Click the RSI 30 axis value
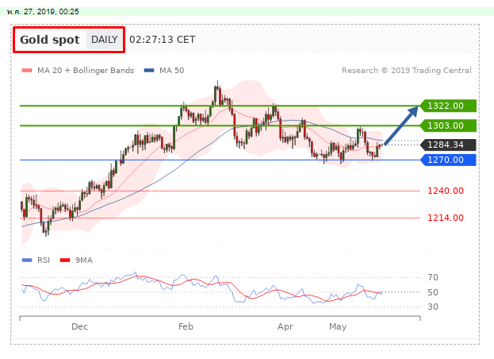The width and height of the screenshot is (494, 359). [433, 307]
